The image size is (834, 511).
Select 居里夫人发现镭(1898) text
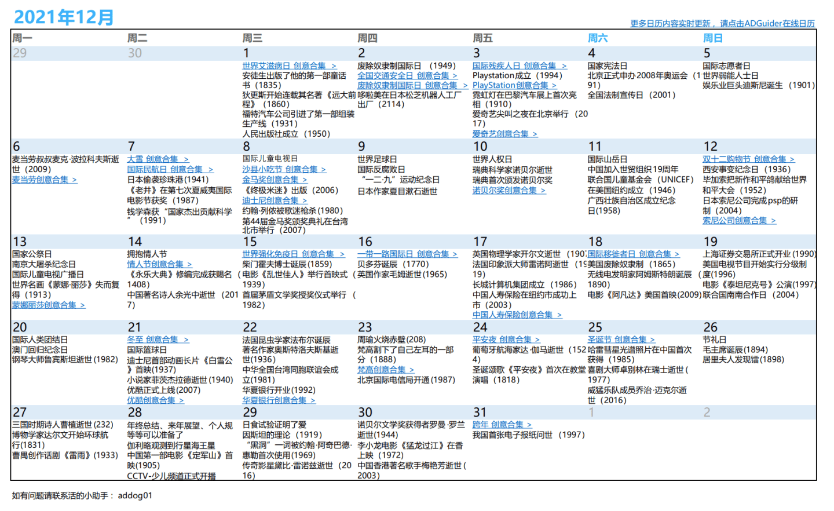click(x=744, y=359)
